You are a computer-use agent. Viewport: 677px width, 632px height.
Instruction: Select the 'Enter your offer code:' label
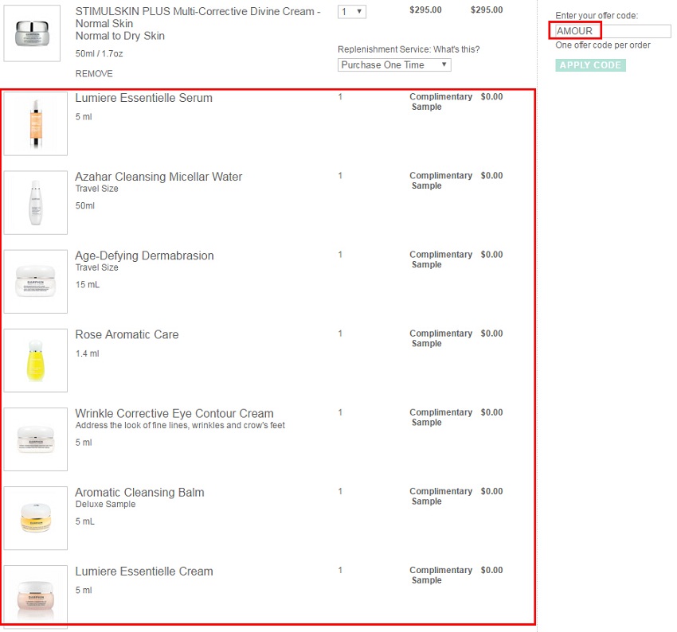point(597,16)
